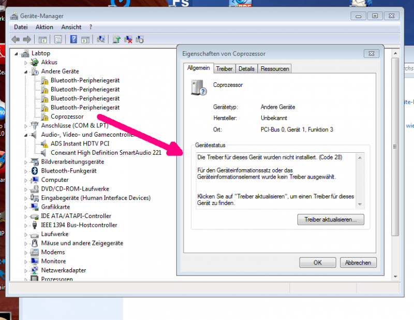Expand the Netzwerkadapter category
This screenshot has width=414, height=320.
(26, 270)
